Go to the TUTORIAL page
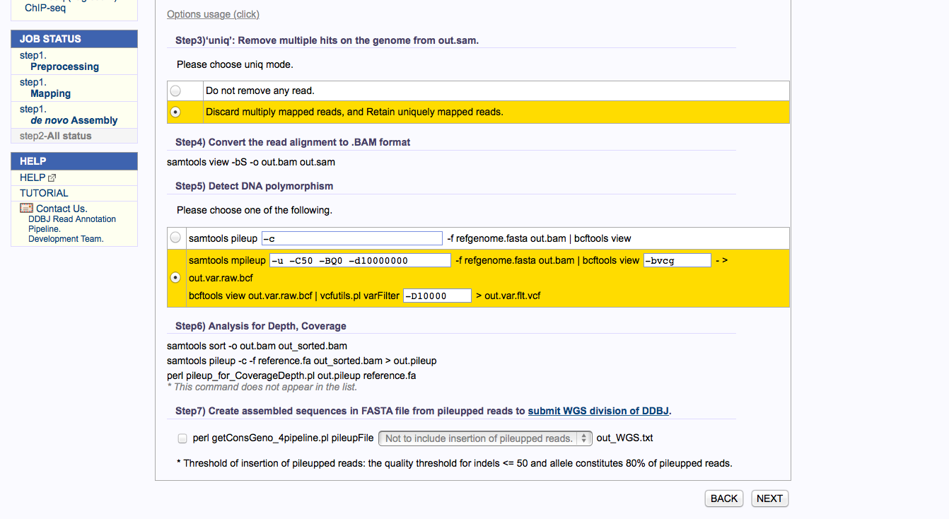 pyautogui.click(x=44, y=193)
